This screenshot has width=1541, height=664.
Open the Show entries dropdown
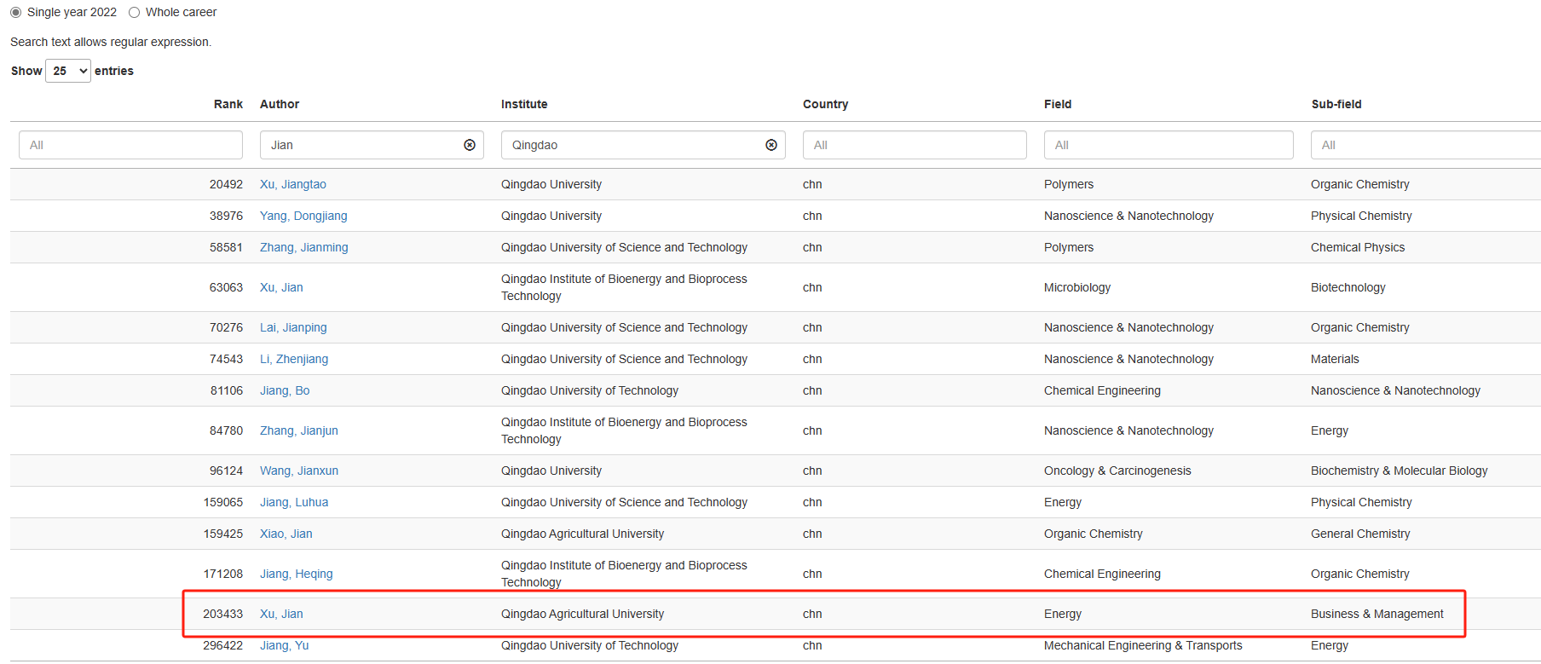point(68,71)
